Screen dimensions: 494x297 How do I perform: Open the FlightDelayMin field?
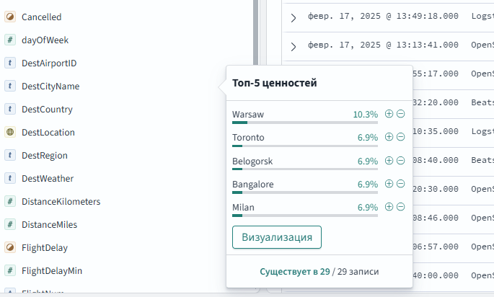(52, 271)
